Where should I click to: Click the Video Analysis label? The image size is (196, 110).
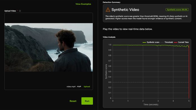[x=109, y=37]
